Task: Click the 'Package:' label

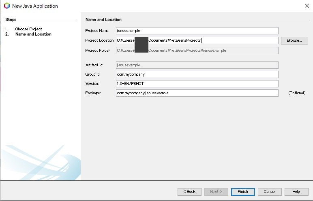Action: tap(93, 93)
